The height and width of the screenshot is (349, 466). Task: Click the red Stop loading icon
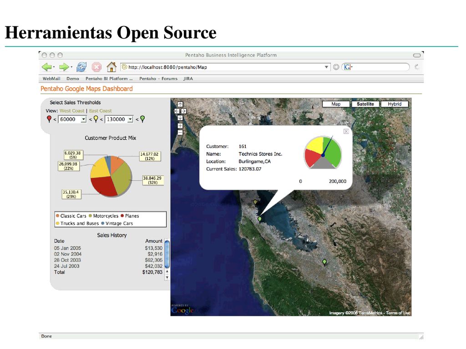click(x=96, y=67)
